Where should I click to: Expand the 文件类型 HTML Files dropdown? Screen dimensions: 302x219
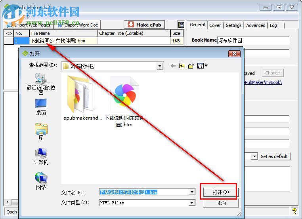point(192,203)
